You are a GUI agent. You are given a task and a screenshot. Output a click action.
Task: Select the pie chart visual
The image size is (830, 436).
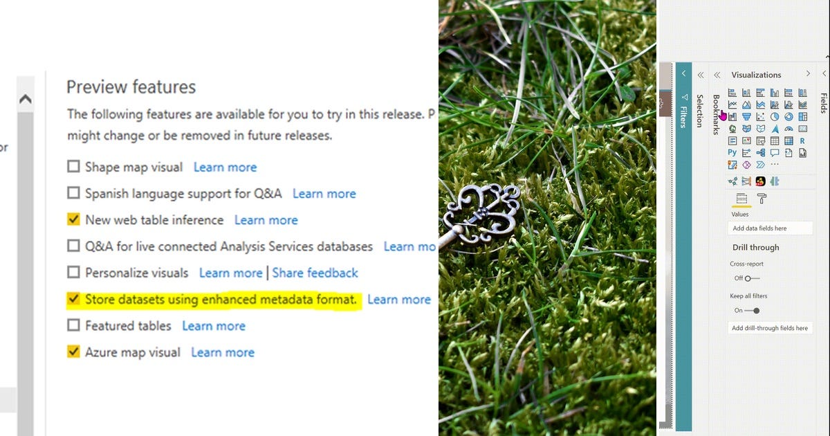click(775, 116)
